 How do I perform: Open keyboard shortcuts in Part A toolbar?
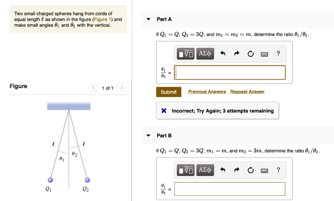[264, 53]
